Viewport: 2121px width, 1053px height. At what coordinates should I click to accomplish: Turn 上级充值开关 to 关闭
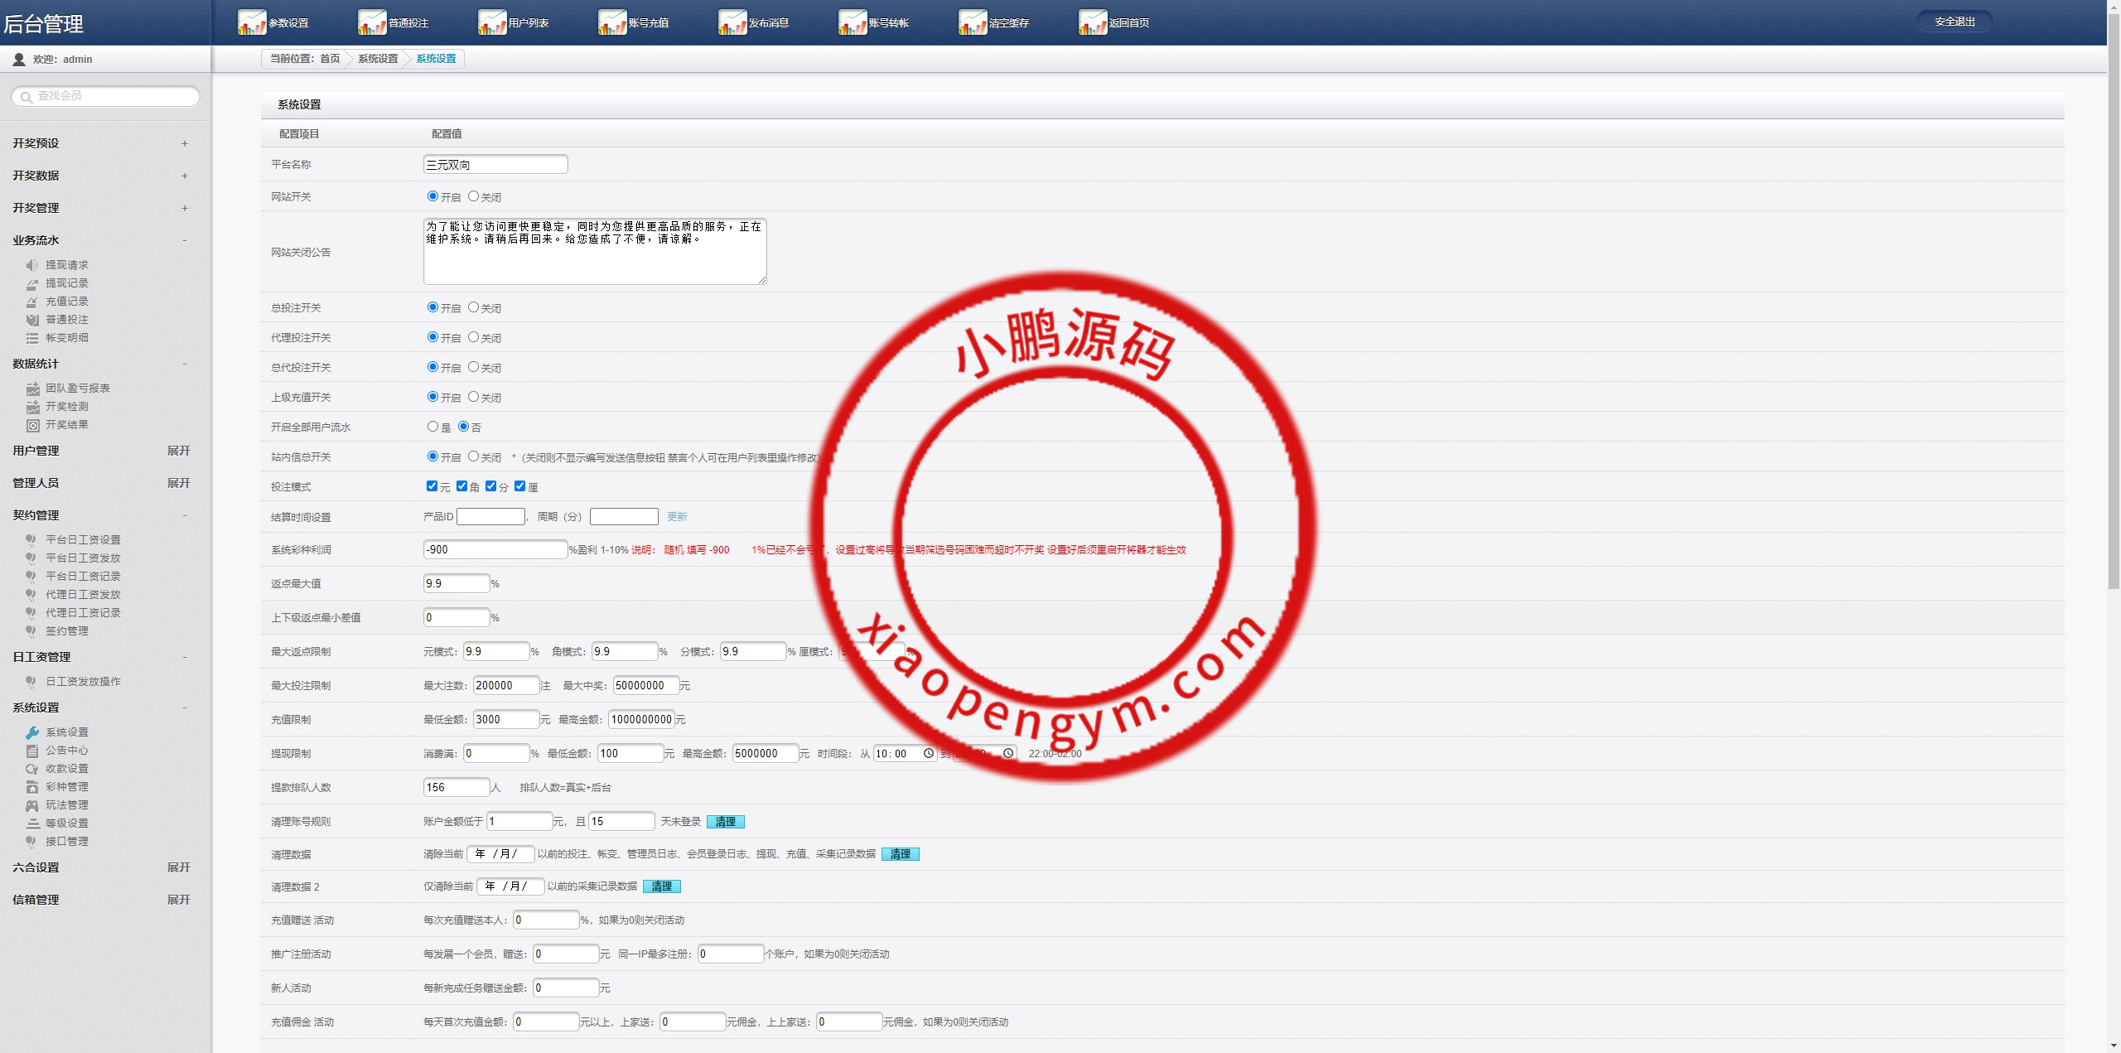(473, 397)
